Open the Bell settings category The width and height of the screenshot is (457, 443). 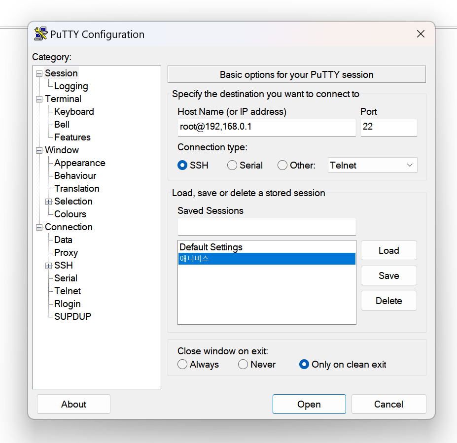[x=62, y=124]
